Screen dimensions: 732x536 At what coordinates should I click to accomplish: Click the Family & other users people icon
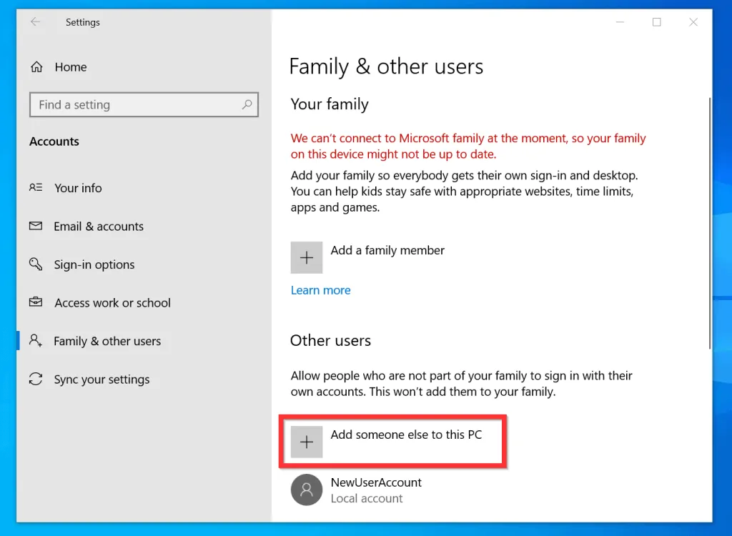click(36, 341)
